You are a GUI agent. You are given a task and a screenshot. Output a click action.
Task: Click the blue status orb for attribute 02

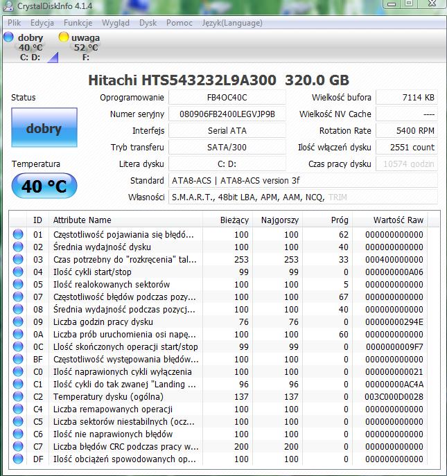18,247
